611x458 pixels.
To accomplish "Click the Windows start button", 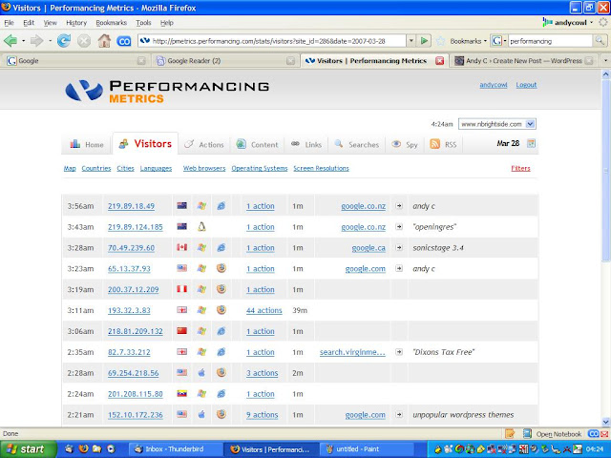I will coord(28,449).
